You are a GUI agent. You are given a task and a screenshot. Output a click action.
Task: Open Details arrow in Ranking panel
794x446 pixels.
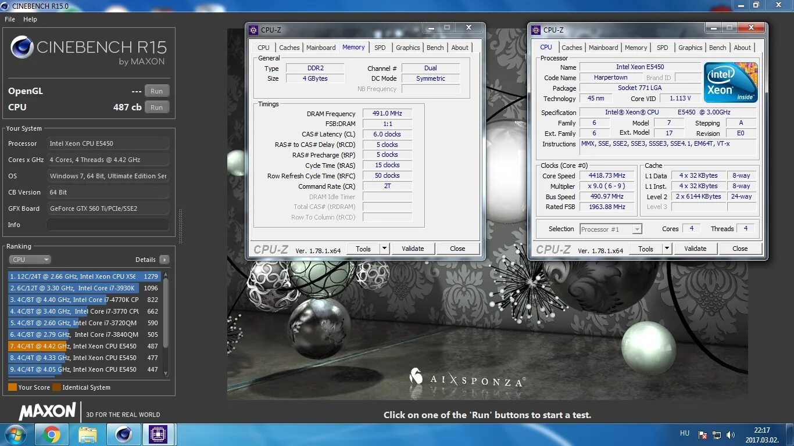tap(164, 260)
